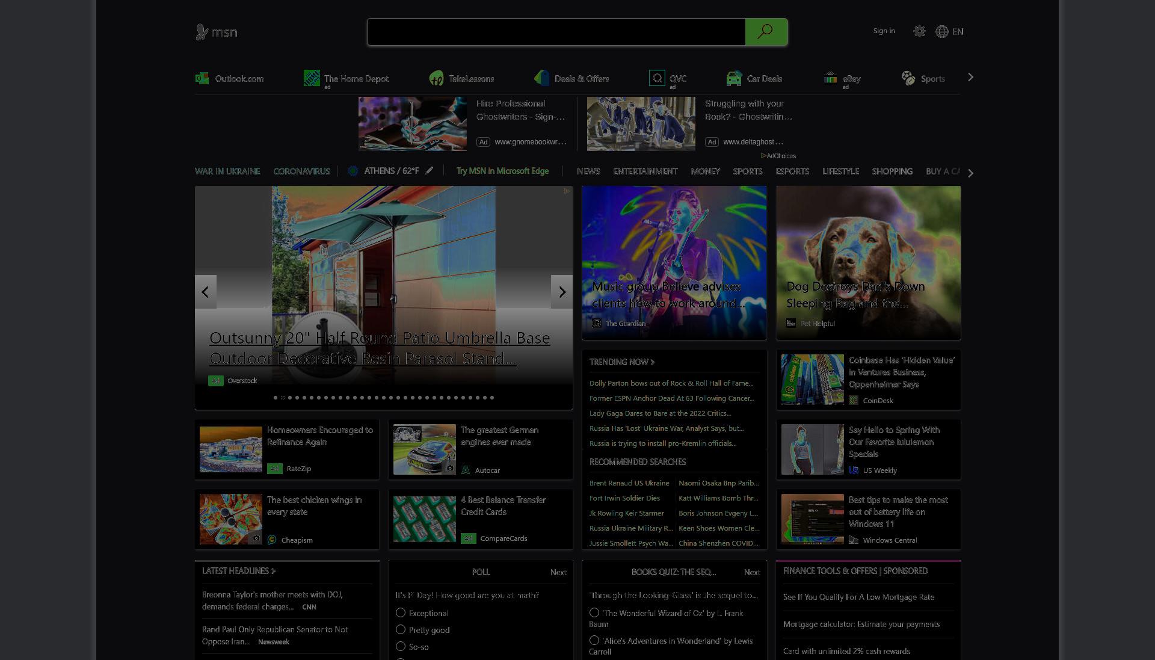Open Outlook.com shortcut icon

pyautogui.click(x=202, y=78)
